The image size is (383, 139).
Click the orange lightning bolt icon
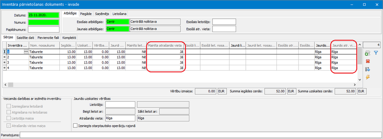tap(368, 77)
